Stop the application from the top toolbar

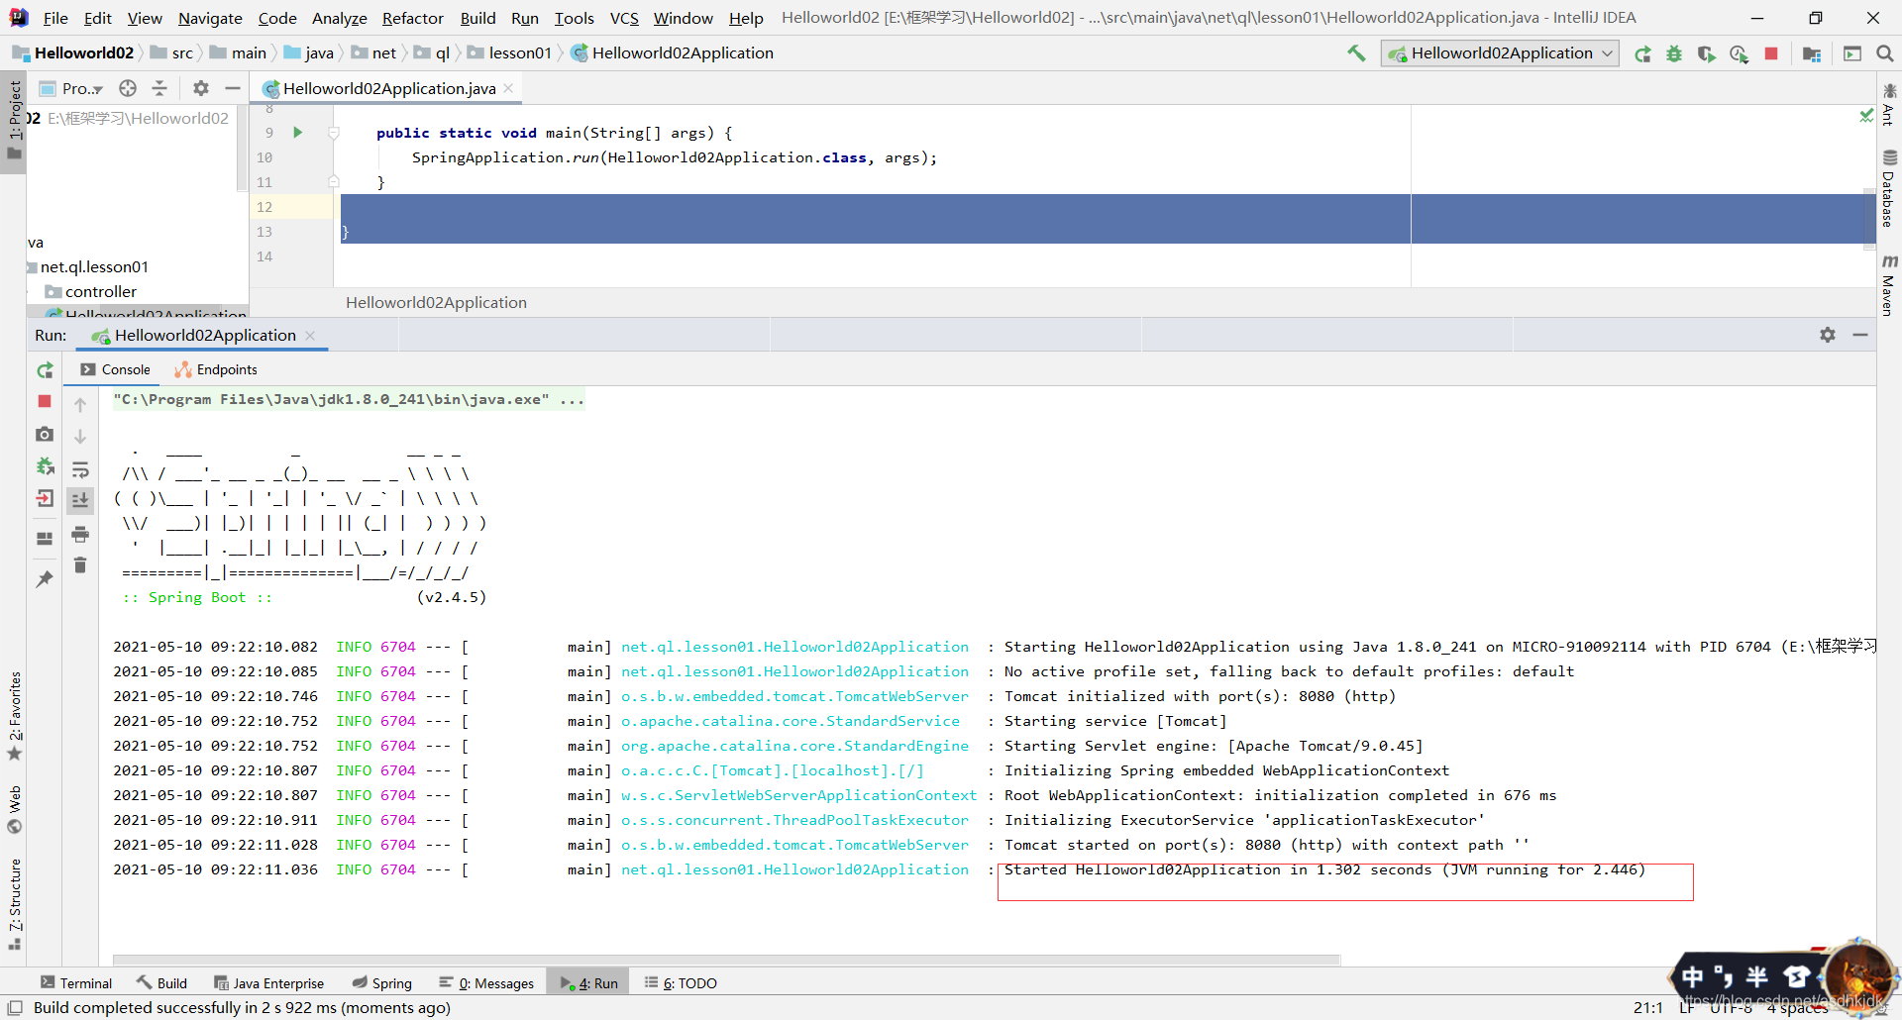[x=1771, y=53]
